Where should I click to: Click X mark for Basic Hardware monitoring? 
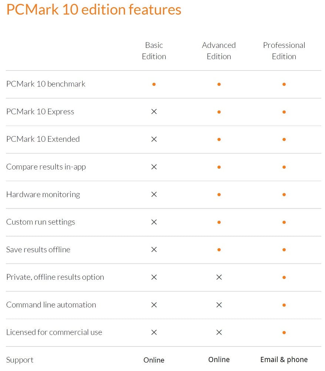point(154,194)
